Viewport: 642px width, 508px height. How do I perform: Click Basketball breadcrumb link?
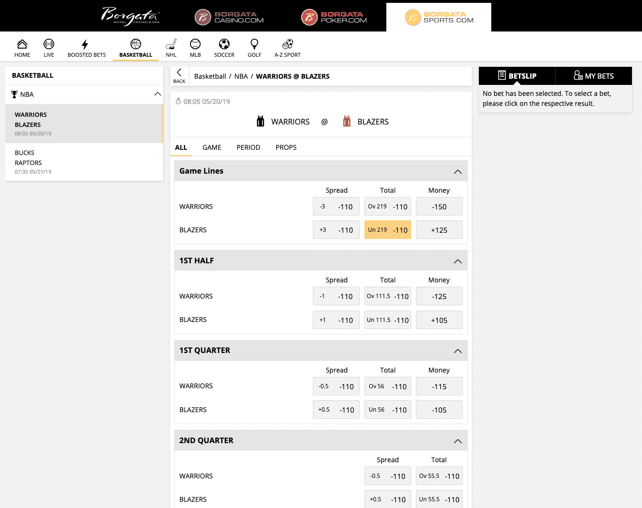point(210,76)
